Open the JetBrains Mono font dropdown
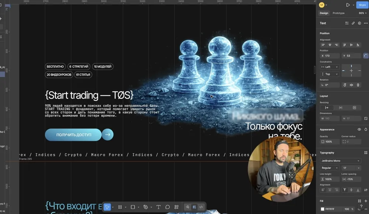369x214 pixels. pyautogui.click(x=340, y=161)
